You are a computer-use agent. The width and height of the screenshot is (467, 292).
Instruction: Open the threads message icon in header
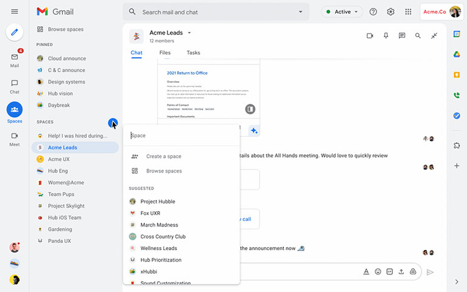pos(401,36)
